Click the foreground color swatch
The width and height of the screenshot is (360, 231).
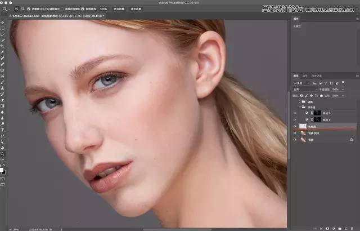(2, 168)
